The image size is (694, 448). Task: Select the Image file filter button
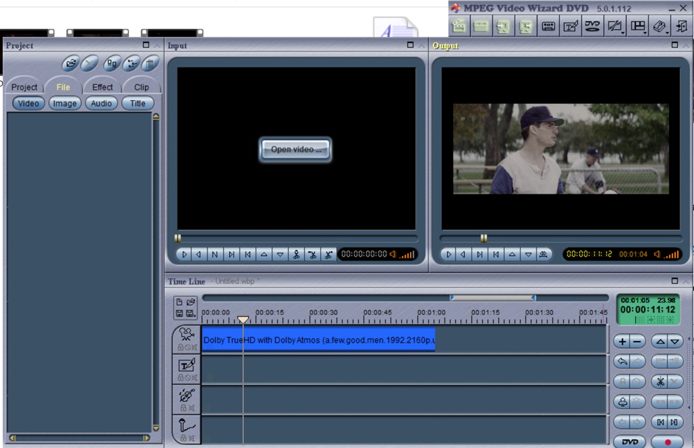(x=65, y=104)
